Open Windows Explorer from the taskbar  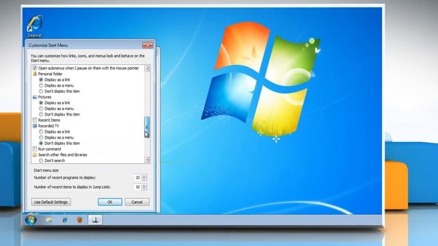[49, 220]
